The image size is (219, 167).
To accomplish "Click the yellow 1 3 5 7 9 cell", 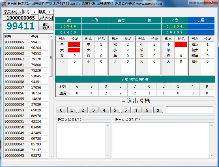I will (68, 26).
